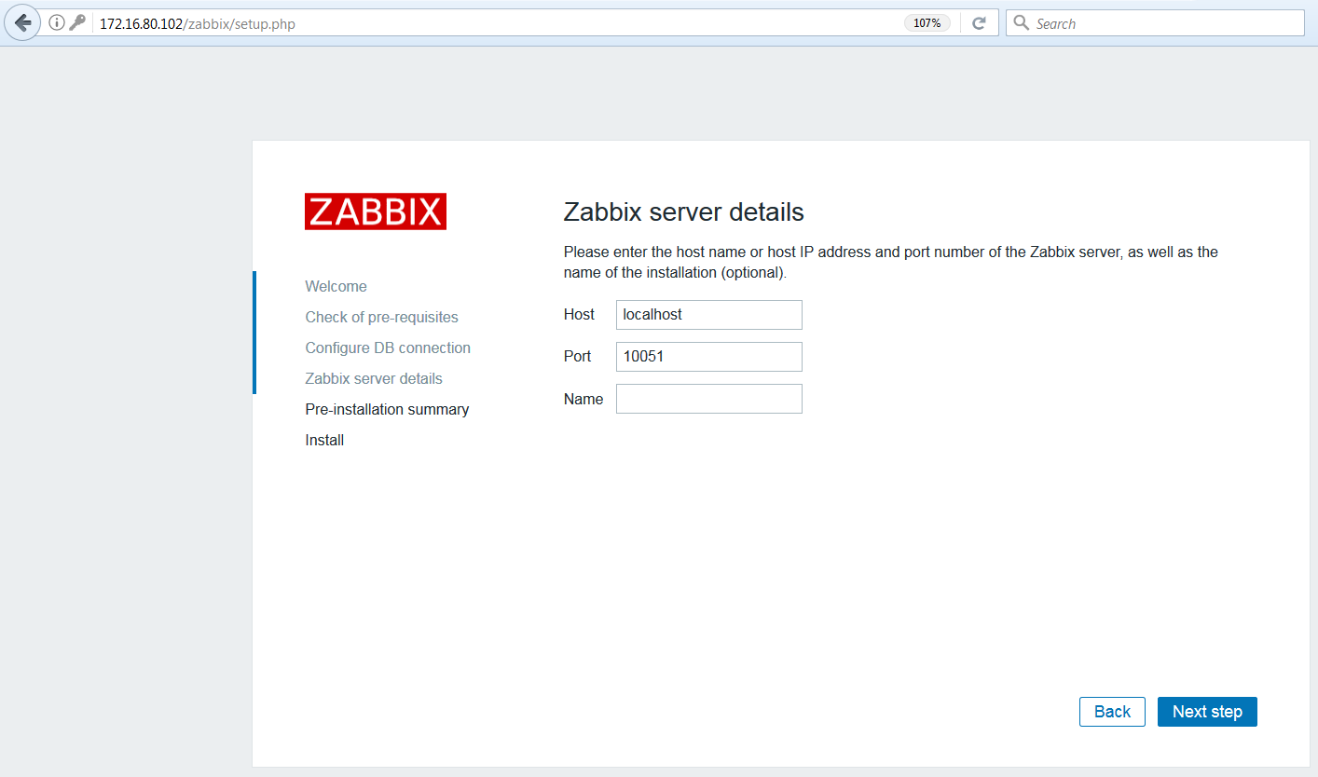The height and width of the screenshot is (777, 1318).
Task: Select Pre-installation summary step
Action: pyautogui.click(x=387, y=409)
